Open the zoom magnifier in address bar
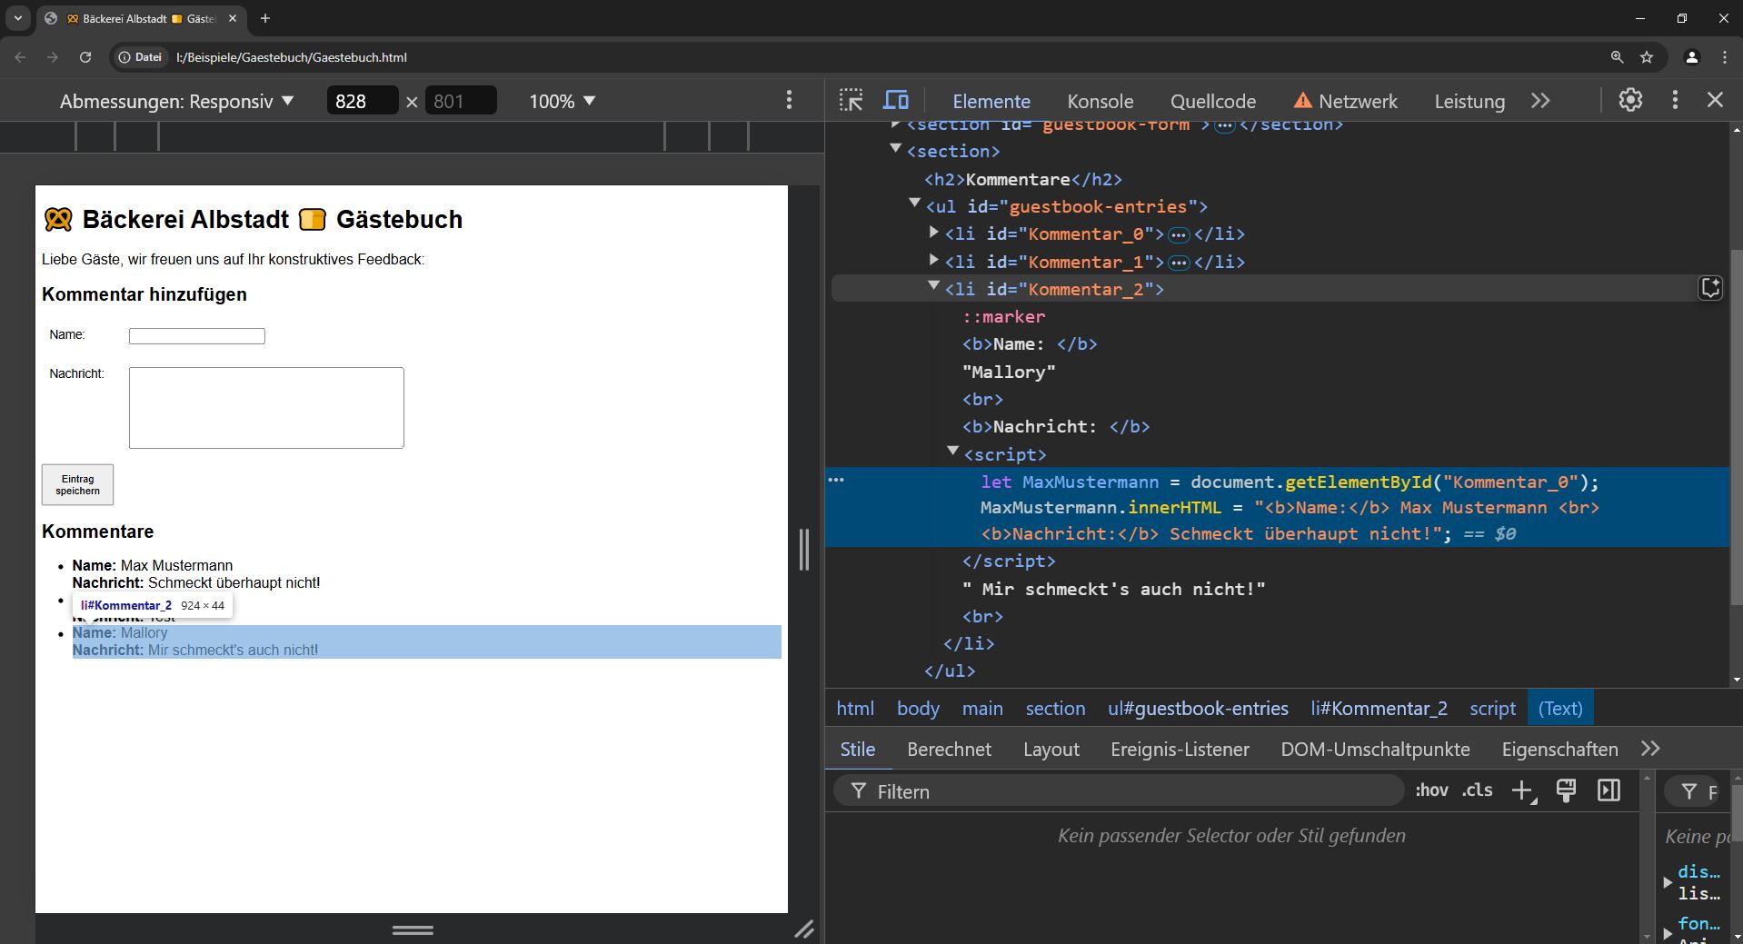 click(x=1617, y=56)
